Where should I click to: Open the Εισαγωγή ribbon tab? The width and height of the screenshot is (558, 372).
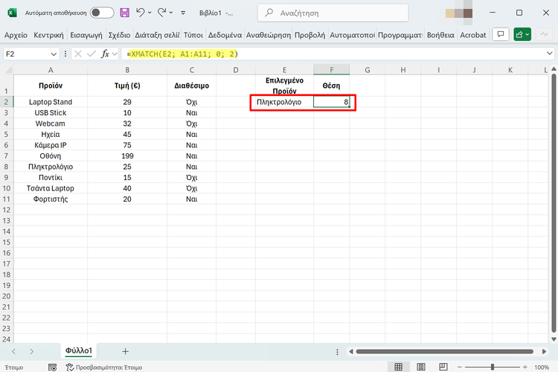(86, 35)
